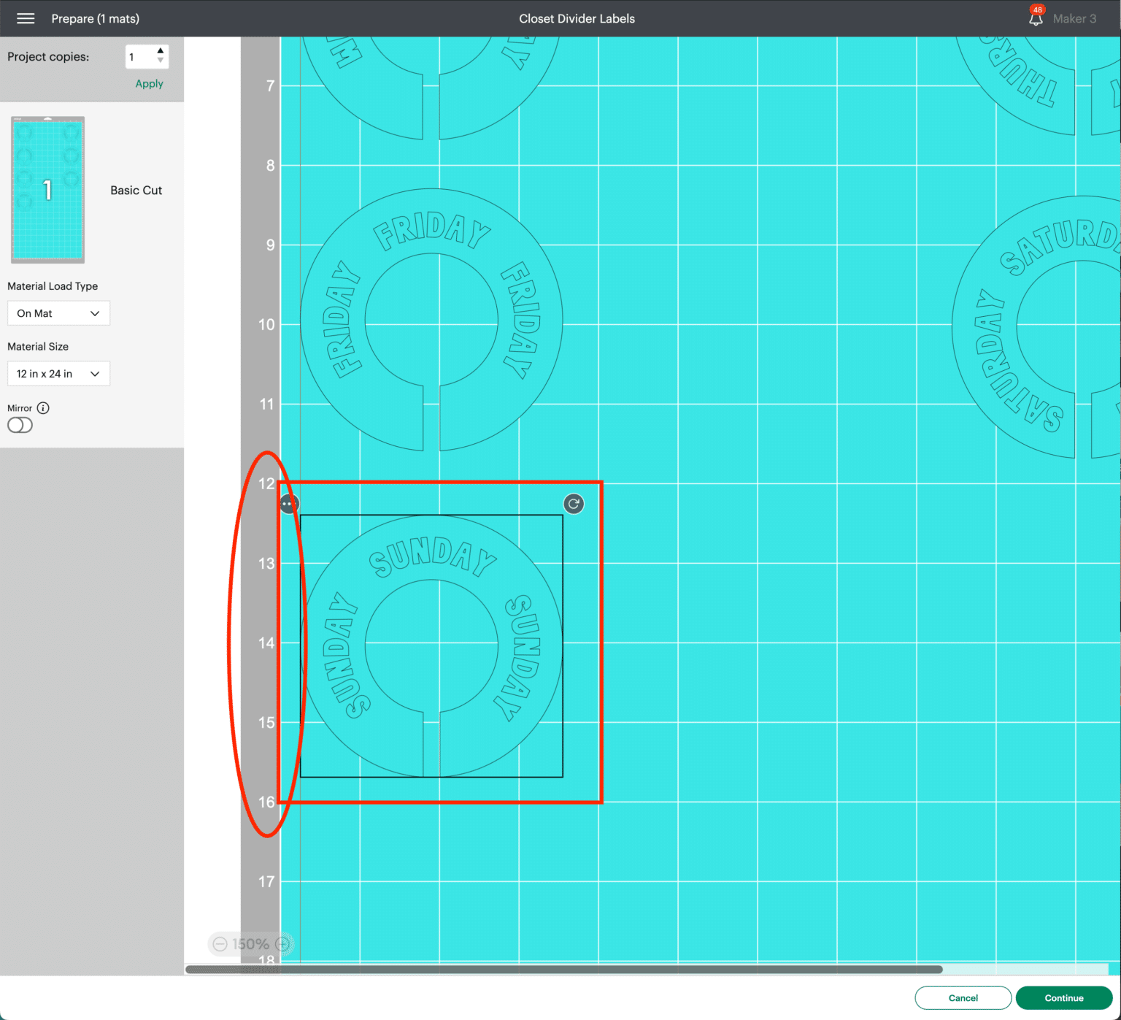Open the Material Size dropdown
Viewport: 1121px width, 1020px height.
(58, 373)
